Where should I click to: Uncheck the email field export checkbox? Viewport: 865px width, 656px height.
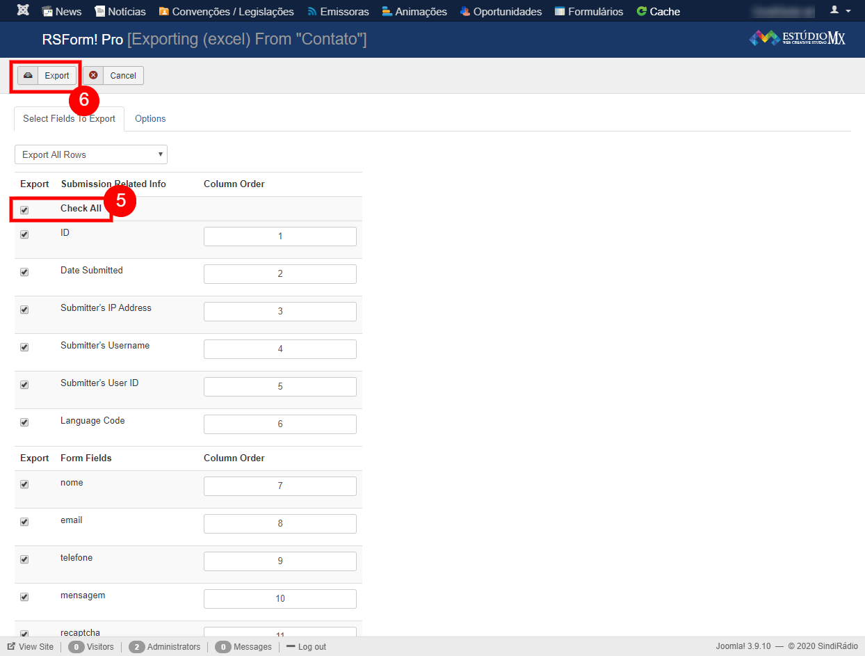coord(24,522)
